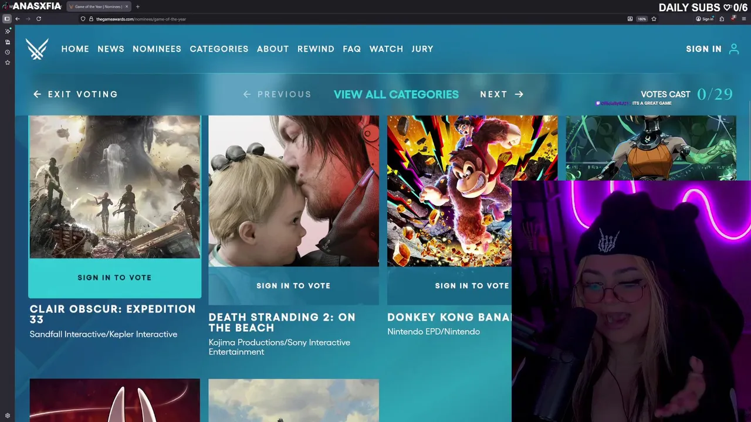Open the NEWS nav item
Screen dimensions: 751x422
pyautogui.click(x=111, y=49)
